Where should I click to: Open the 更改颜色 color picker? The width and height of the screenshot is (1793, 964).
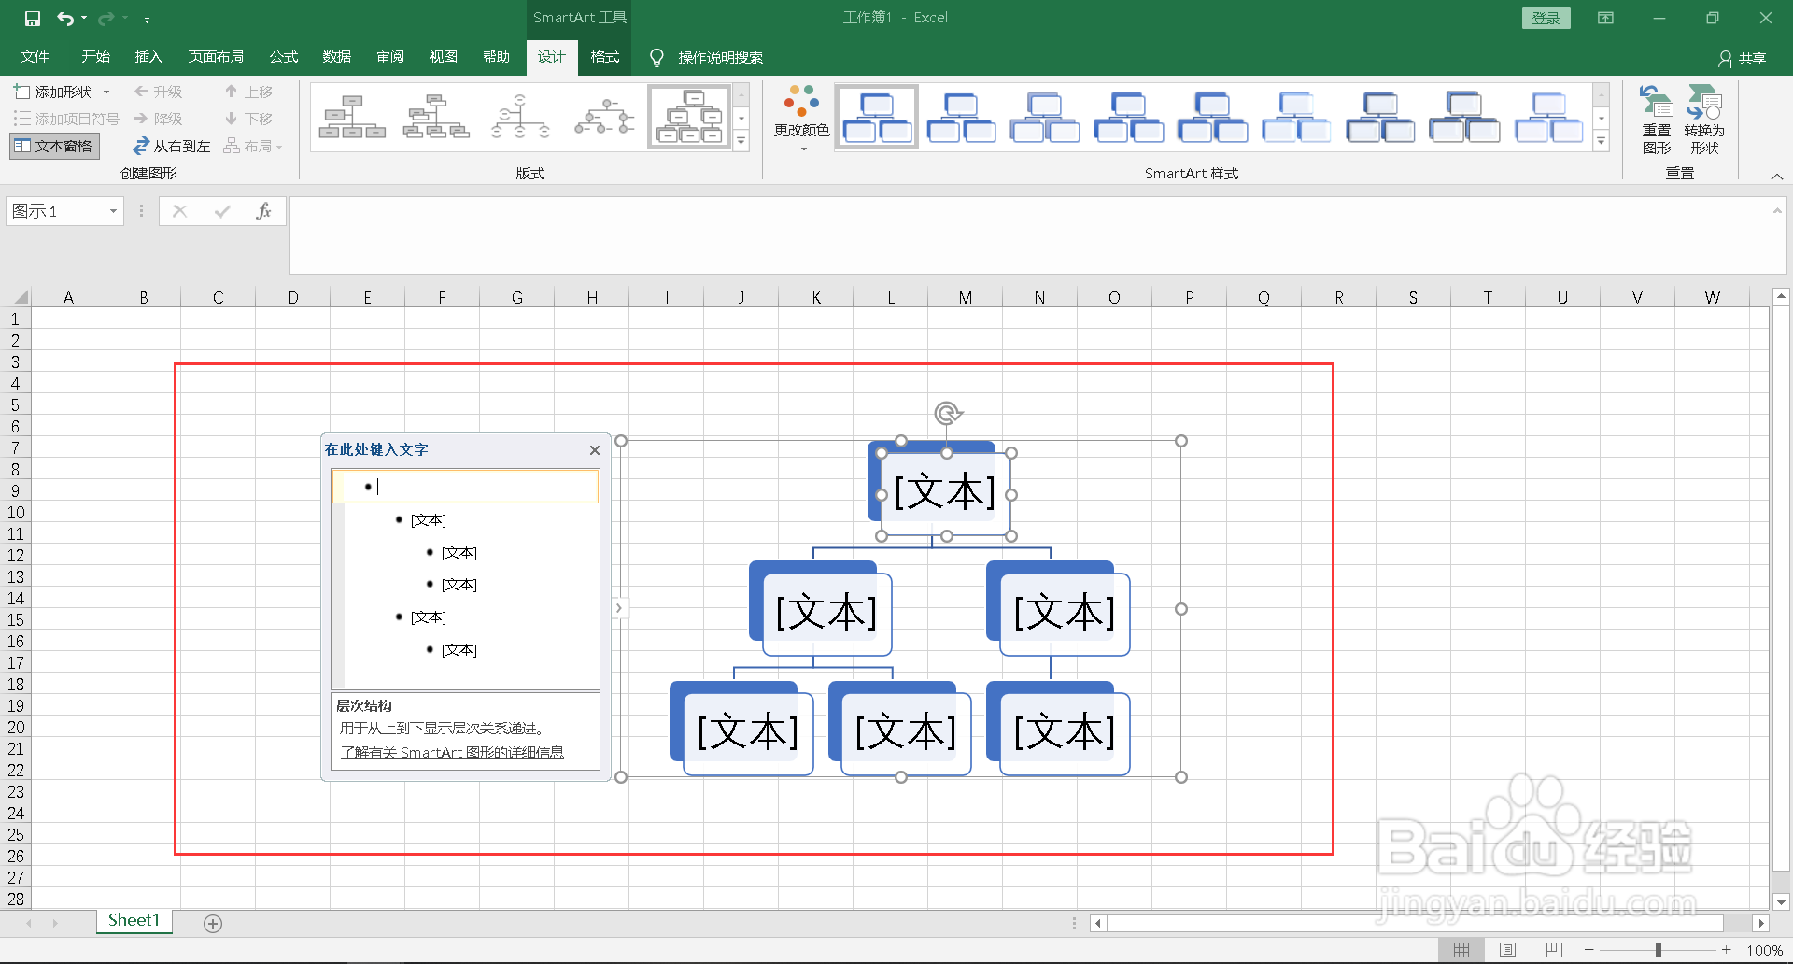click(x=801, y=119)
